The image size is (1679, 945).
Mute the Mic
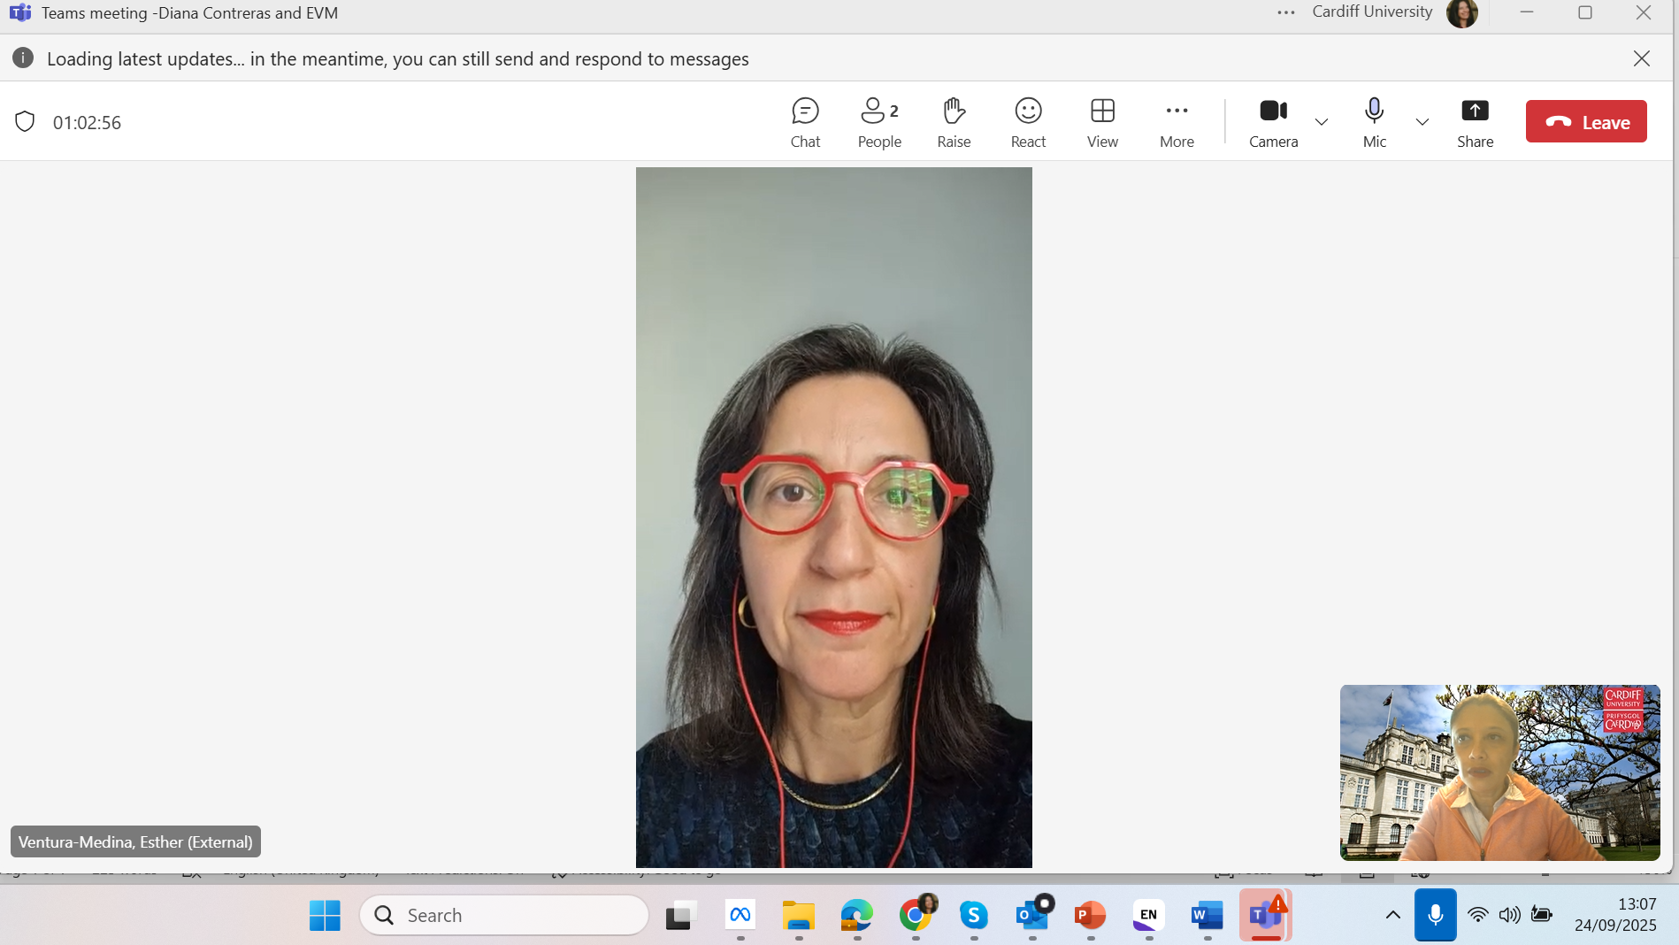coord(1374,122)
